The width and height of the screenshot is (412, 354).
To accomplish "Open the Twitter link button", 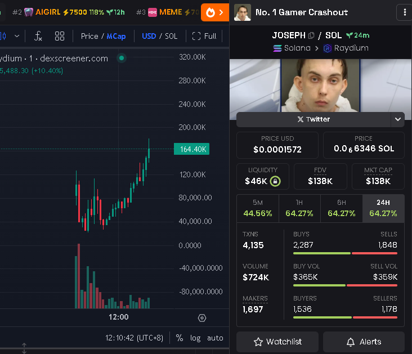I will (314, 119).
